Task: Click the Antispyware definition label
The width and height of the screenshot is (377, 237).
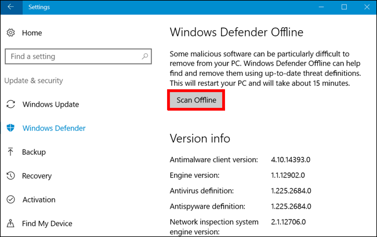Action: tap(208, 206)
